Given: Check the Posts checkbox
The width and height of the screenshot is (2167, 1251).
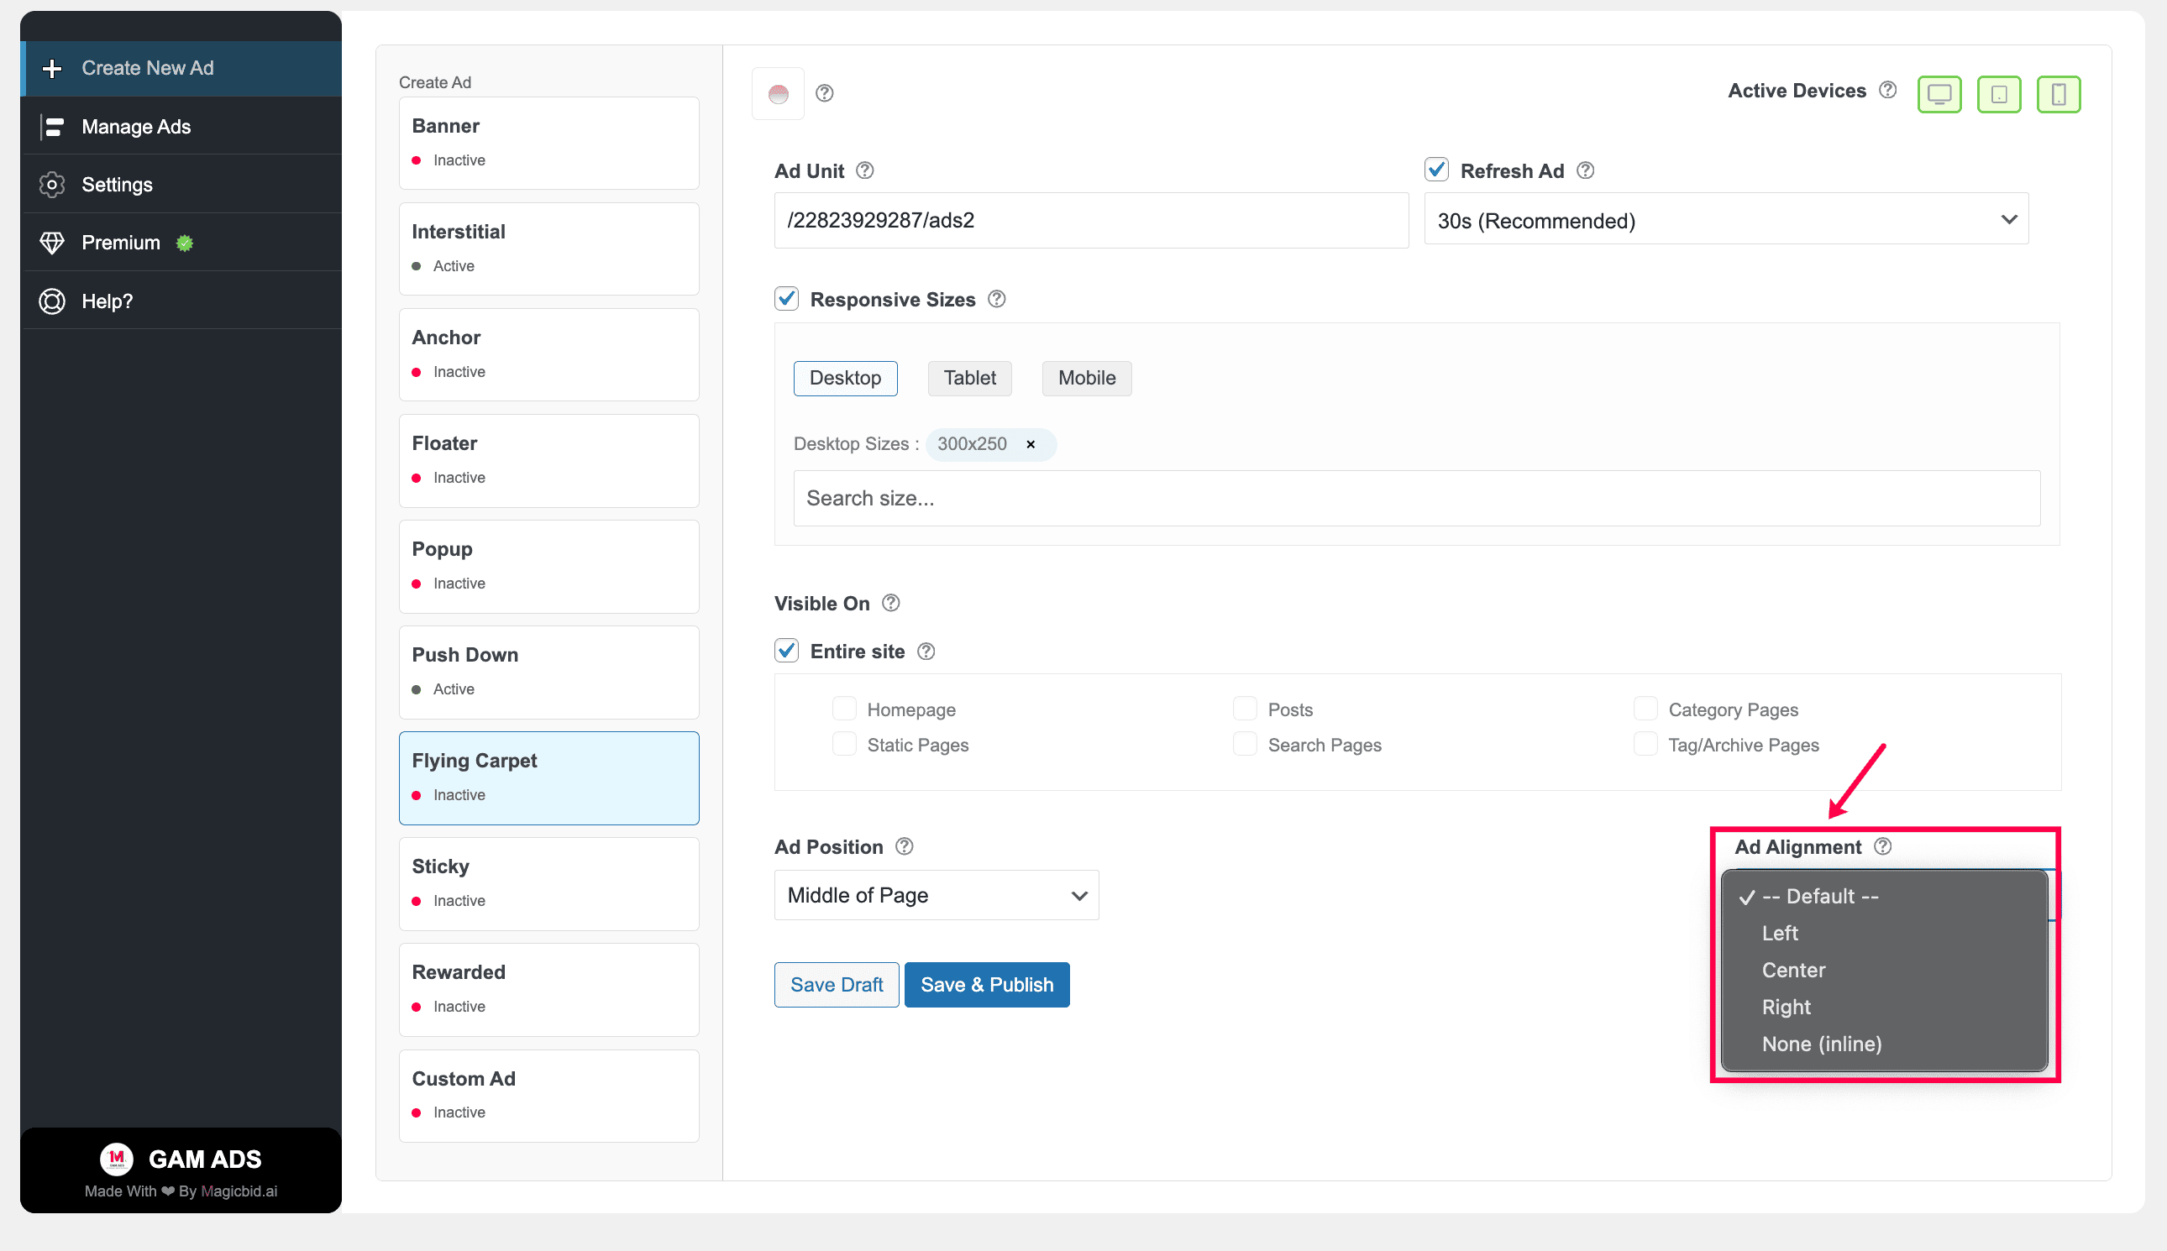Looking at the screenshot, I should (x=1245, y=709).
